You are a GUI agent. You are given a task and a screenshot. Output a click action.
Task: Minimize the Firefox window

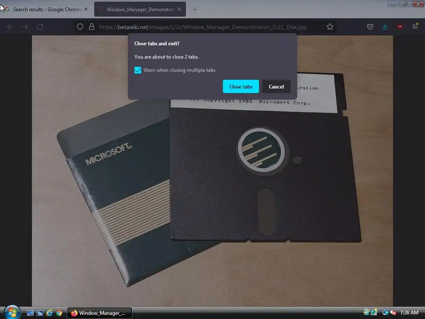pyautogui.click(x=393, y=4)
